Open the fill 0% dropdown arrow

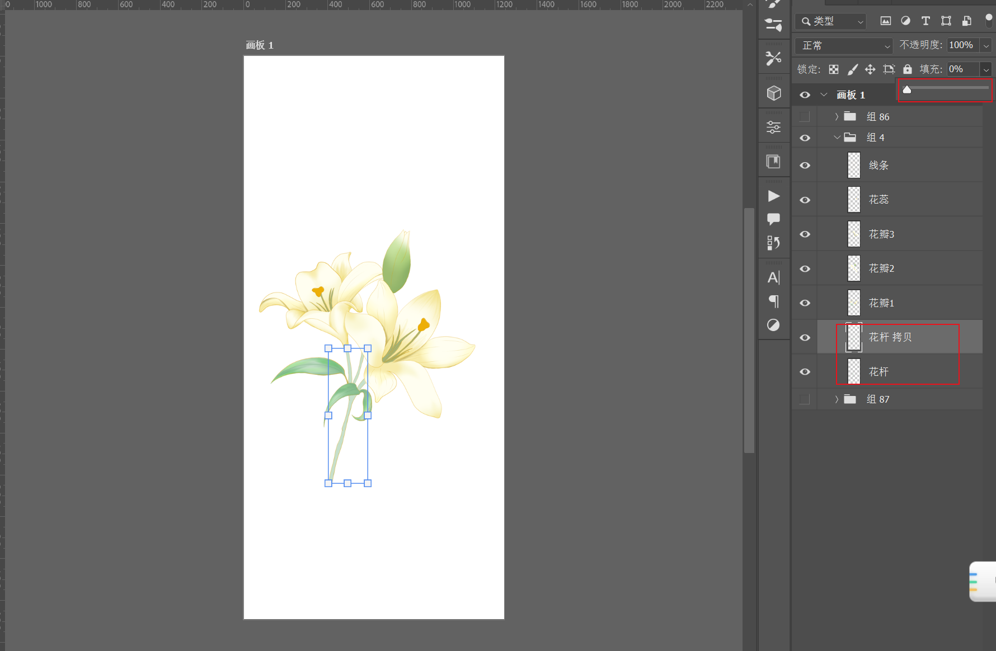(986, 69)
